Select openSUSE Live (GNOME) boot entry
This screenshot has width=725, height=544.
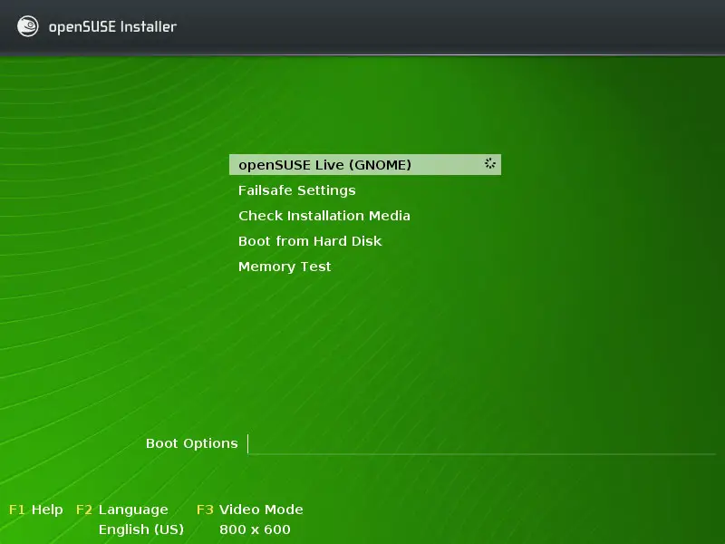pyautogui.click(x=365, y=165)
